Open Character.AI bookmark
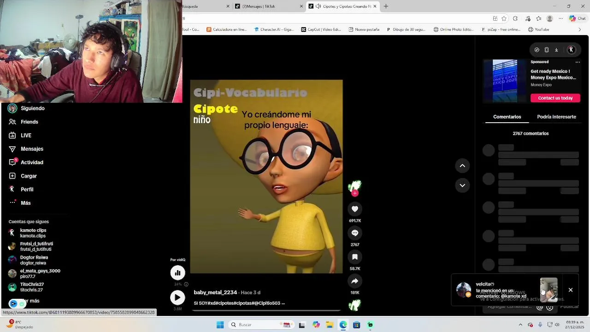Screen dimensions: 590x332 tap(274, 30)
